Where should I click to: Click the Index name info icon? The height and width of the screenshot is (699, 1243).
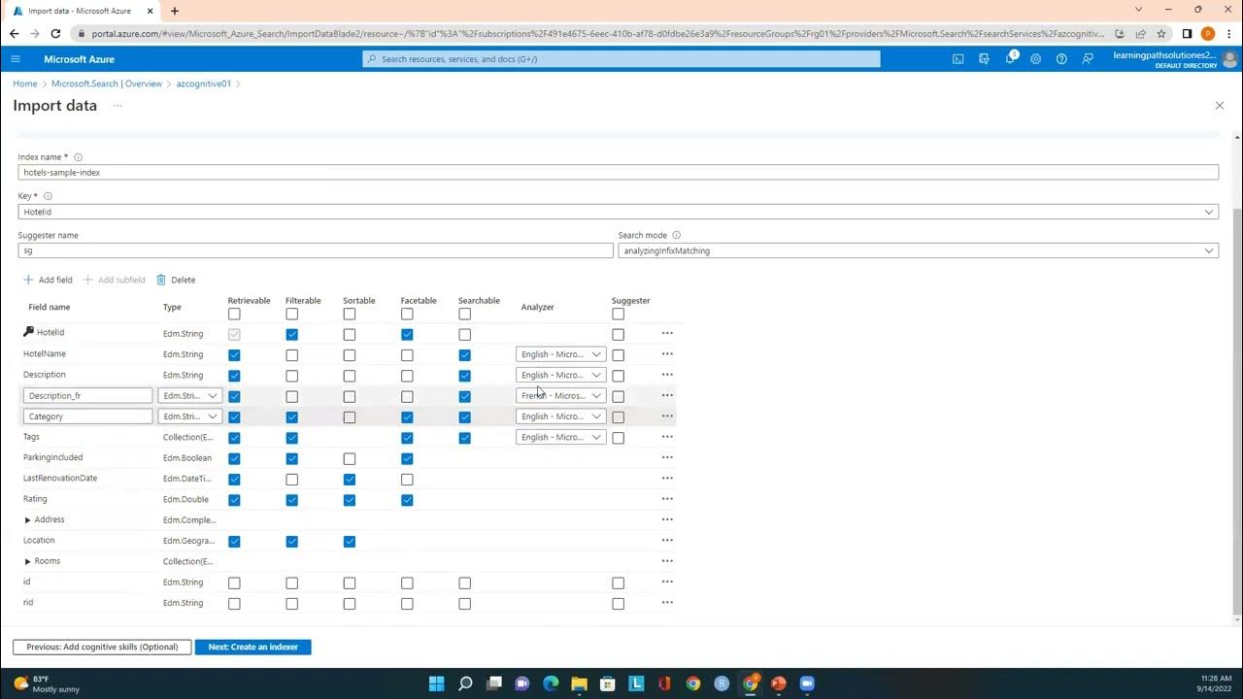[79, 157]
